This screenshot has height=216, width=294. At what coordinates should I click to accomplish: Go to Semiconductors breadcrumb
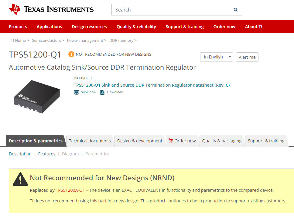tap(46, 40)
